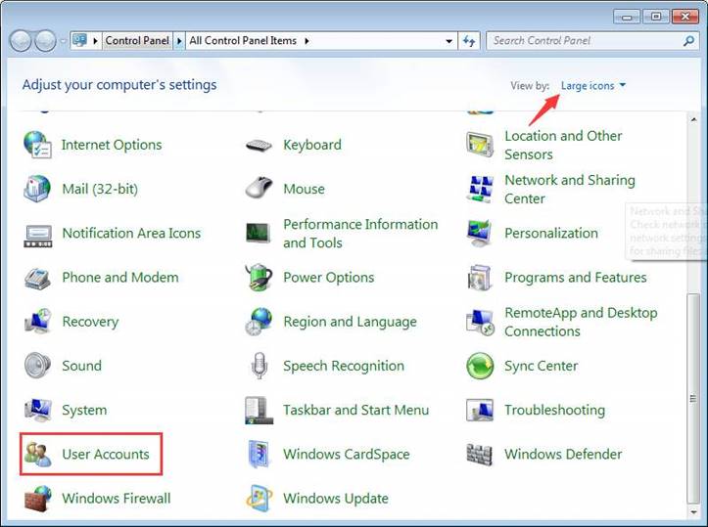Screen dimensions: 708x527
Task: Click the All Control Panel Items breadcrumb
Action: tap(243, 41)
